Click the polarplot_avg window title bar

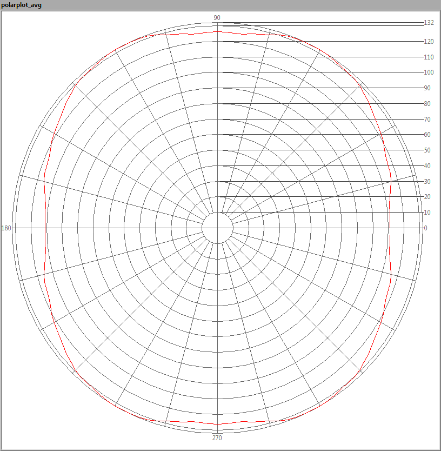pos(22,5)
